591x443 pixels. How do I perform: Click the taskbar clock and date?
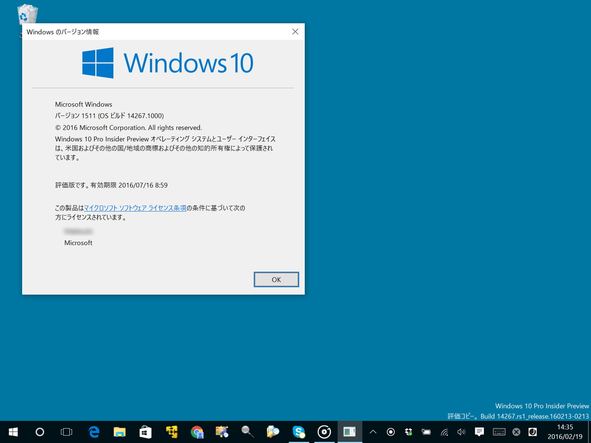[x=565, y=432]
